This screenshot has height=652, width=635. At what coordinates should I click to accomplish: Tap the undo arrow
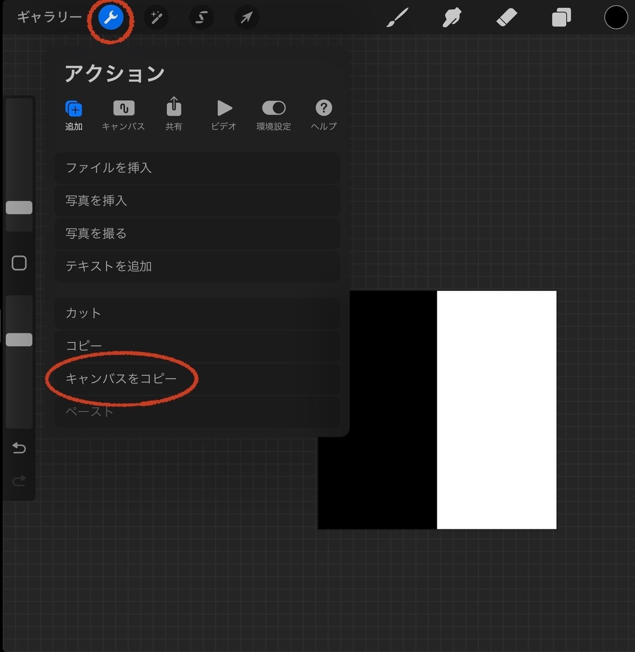pos(19,448)
